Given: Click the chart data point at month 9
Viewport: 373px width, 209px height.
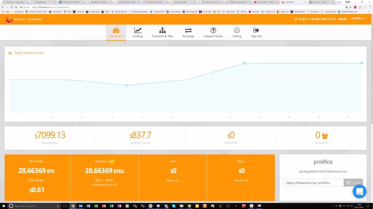Looking at the screenshot, I should click(244, 63).
